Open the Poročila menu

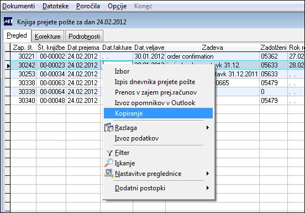(88, 6)
